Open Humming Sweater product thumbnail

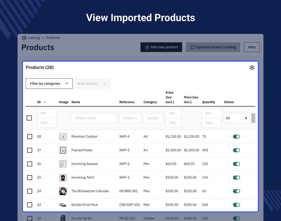pyautogui.click(x=63, y=164)
